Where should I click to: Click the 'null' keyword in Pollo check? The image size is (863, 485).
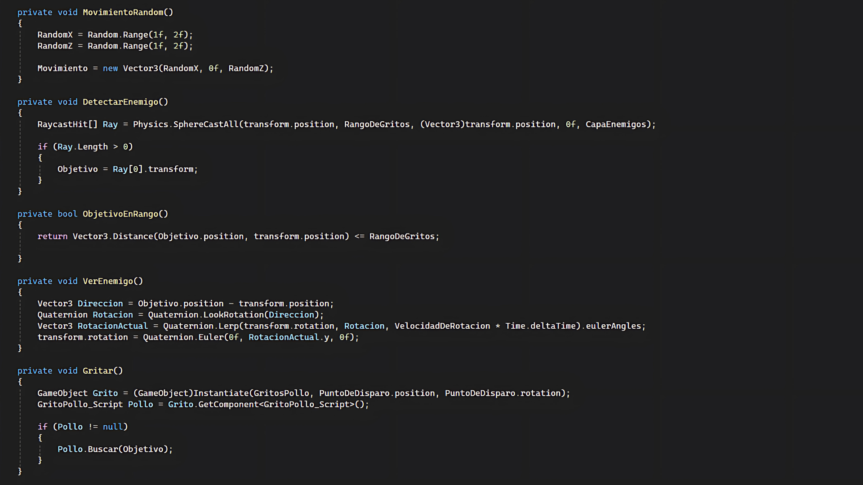tap(112, 427)
